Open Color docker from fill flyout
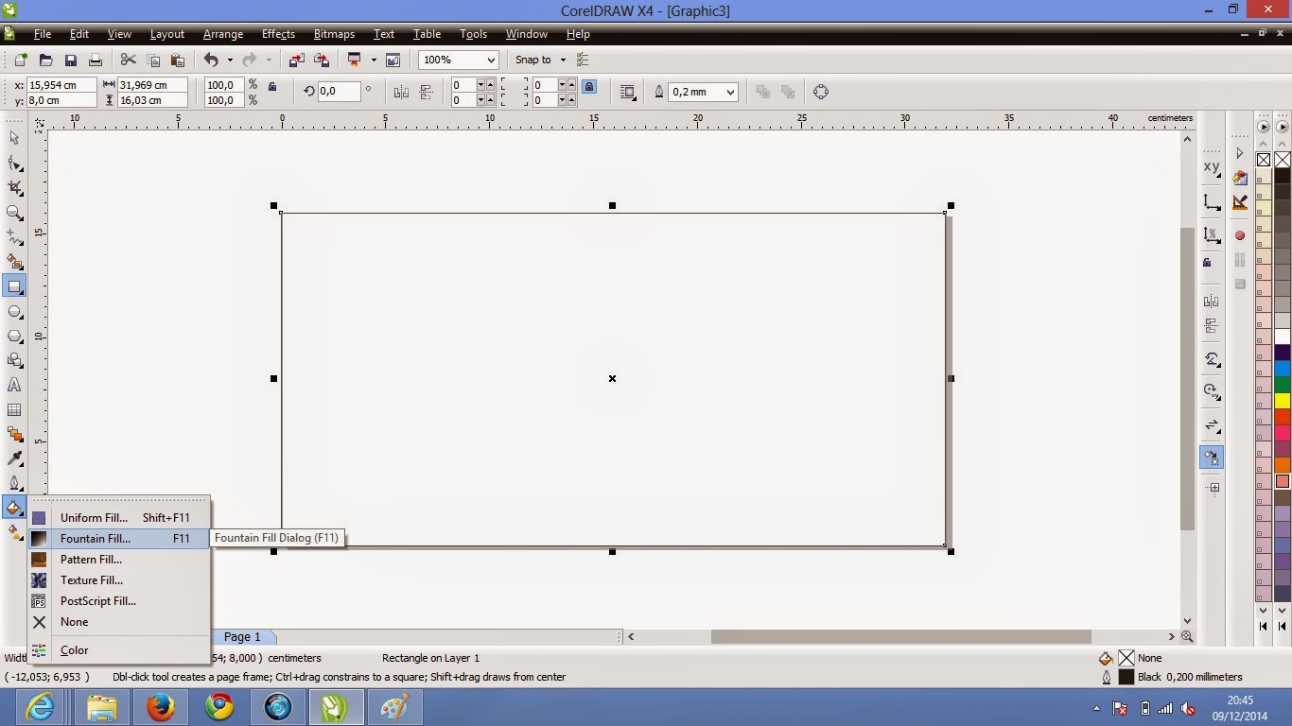Screen dimensions: 1292x726 coord(119,650)
